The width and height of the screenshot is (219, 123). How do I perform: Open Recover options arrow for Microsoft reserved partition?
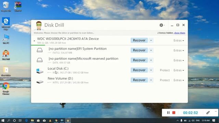[x=151, y=60]
